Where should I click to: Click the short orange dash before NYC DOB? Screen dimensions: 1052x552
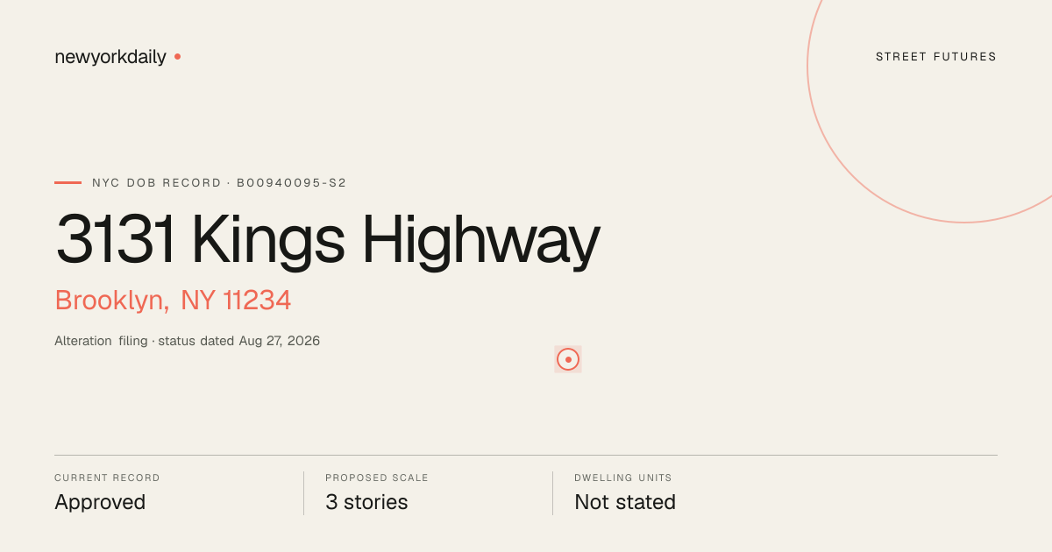pos(68,183)
